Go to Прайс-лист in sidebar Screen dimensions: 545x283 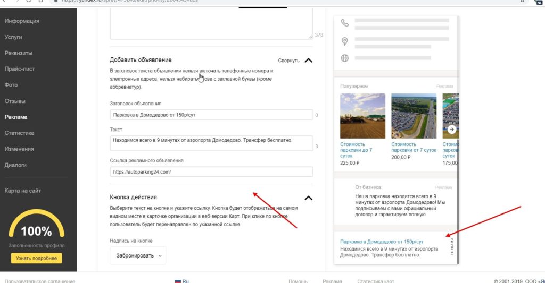click(x=20, y=69)
